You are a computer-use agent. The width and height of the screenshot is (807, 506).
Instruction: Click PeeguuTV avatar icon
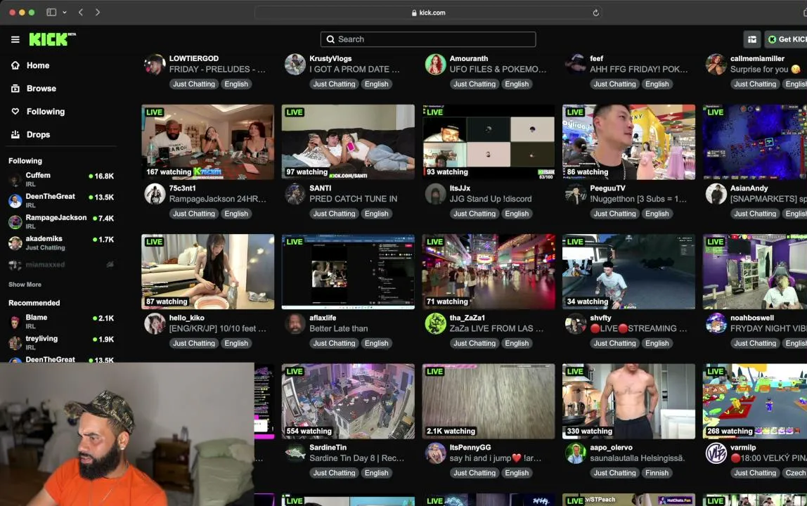coord(576,194)
